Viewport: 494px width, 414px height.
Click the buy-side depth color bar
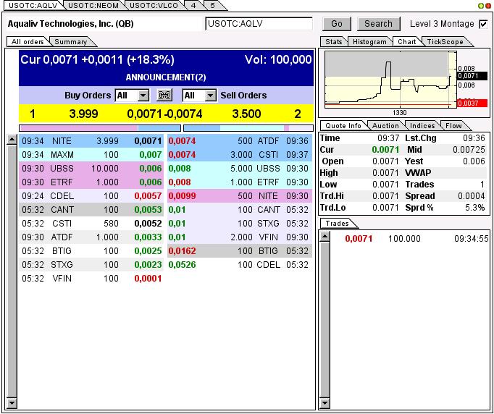click(100, 128)
